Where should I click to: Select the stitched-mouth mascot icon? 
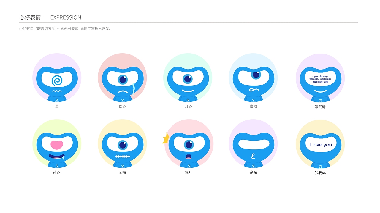point(122,143)
